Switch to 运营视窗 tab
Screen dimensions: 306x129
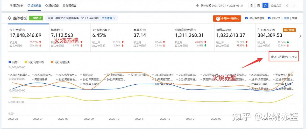tap(34, 5)
